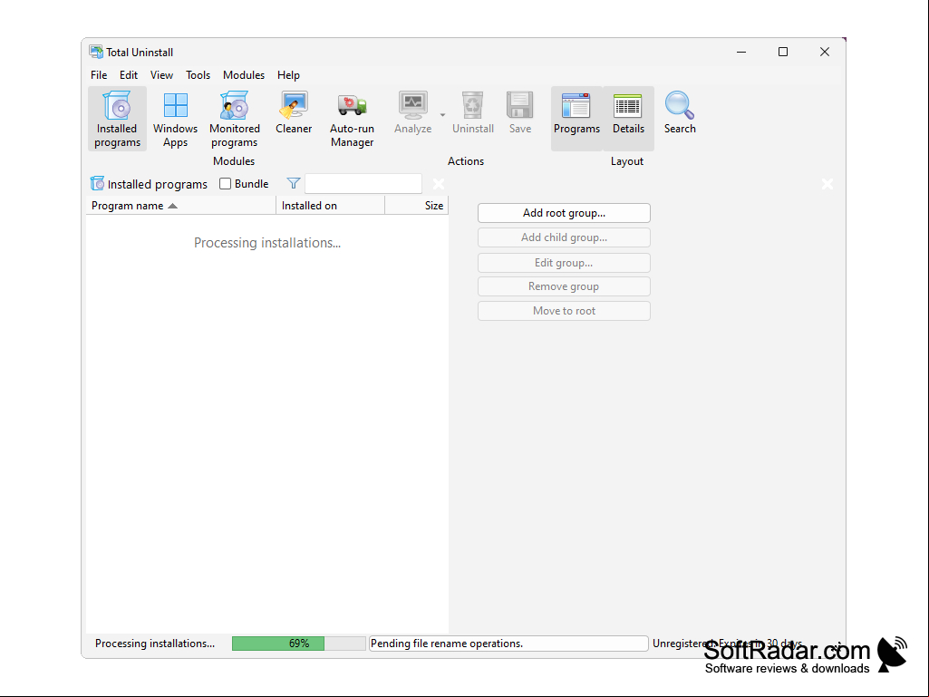Minimize the Total Uninstall window
The image size is (929, 697).
[x=741, y=53]
